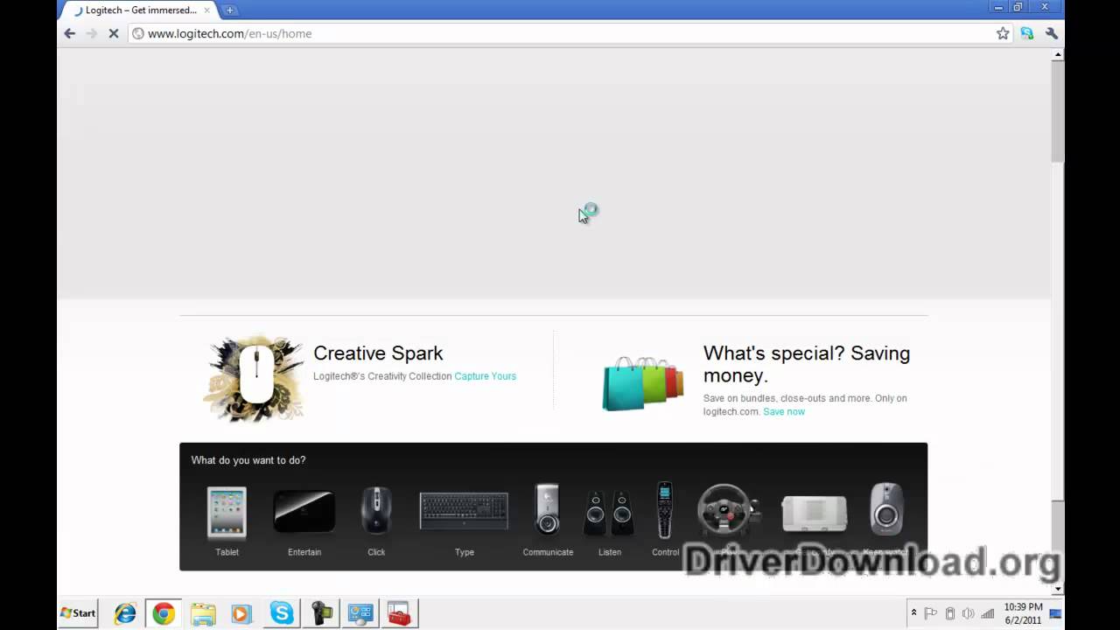
Task: Launch Internet Explorer from the taskbar
Action: click(125, 614)
